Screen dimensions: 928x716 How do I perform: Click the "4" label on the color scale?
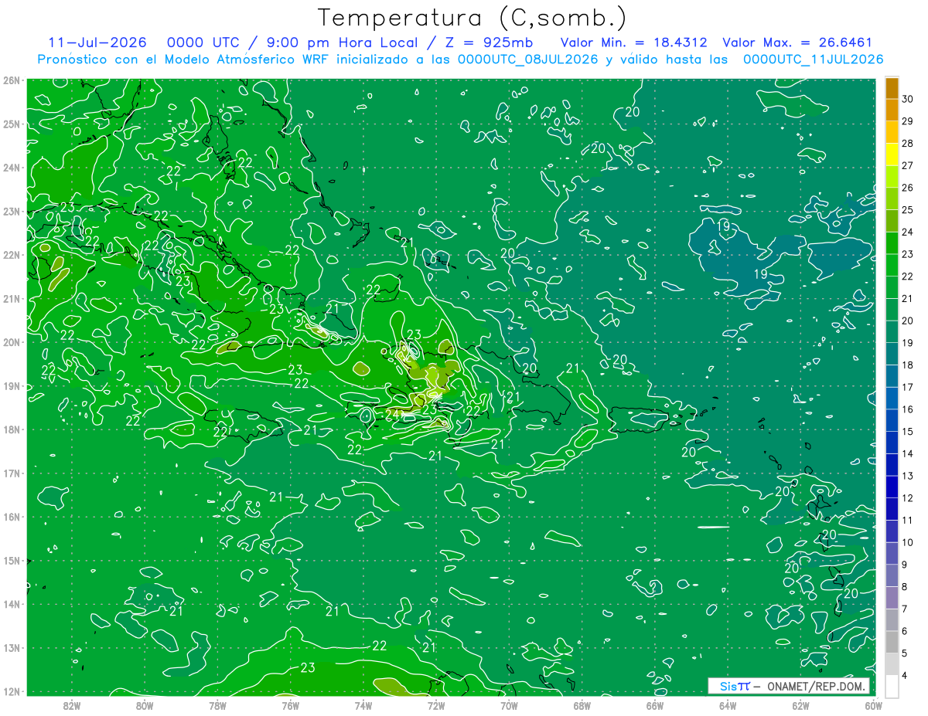click(x=906, y=675)
